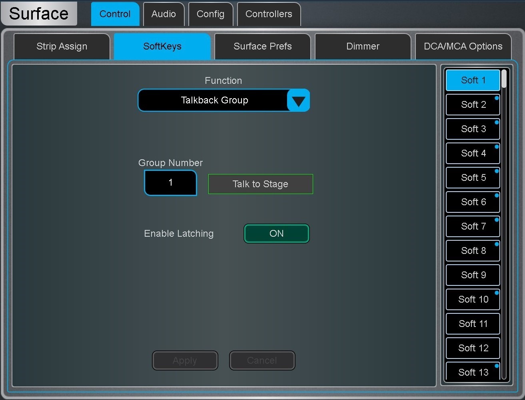Open the Config tab
This screenshot has height=400, width=525.
click(210, 14)
